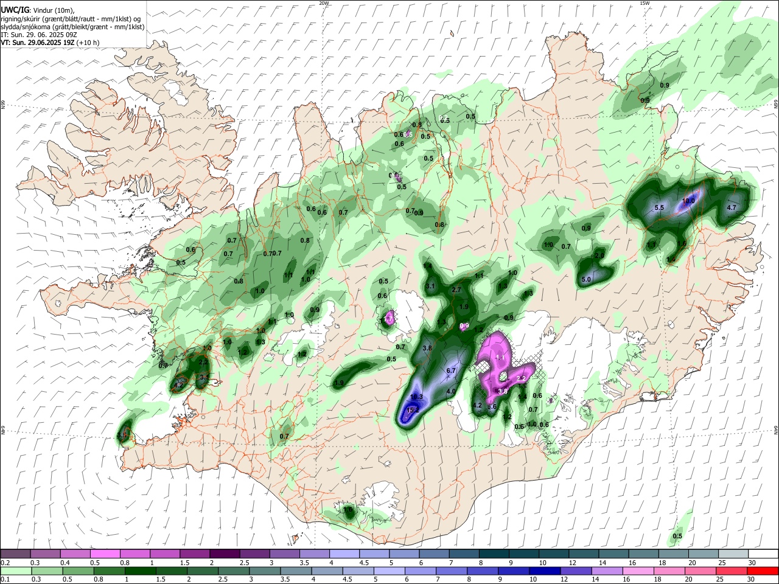Click the 'UWC/IG: Vindur (10m)' title line
Screen dimensions: 779x584
(x=37, y=11)
